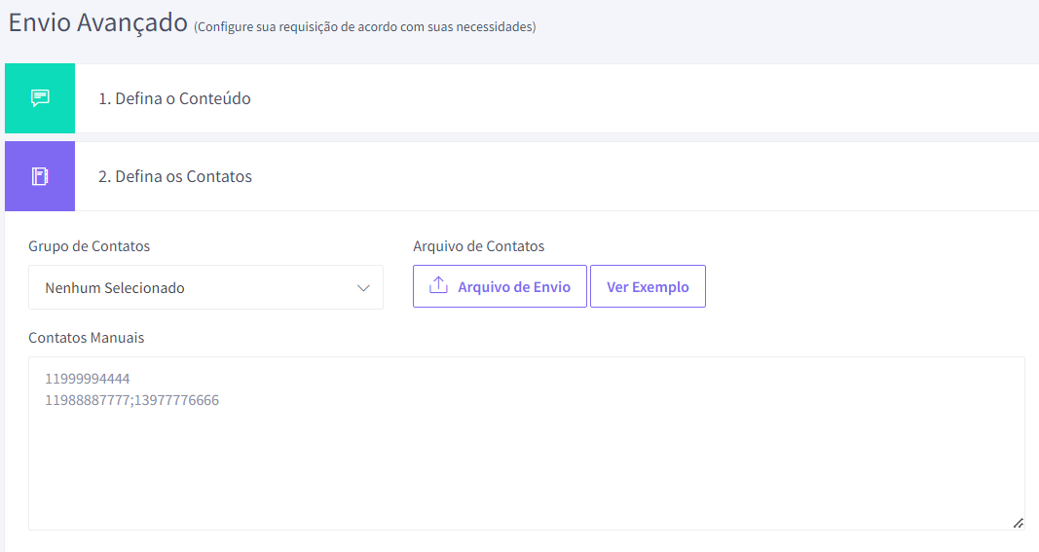Focus the Contatos Manuais text area
The image size is (1039, 552).
click(x=526, y=443)
